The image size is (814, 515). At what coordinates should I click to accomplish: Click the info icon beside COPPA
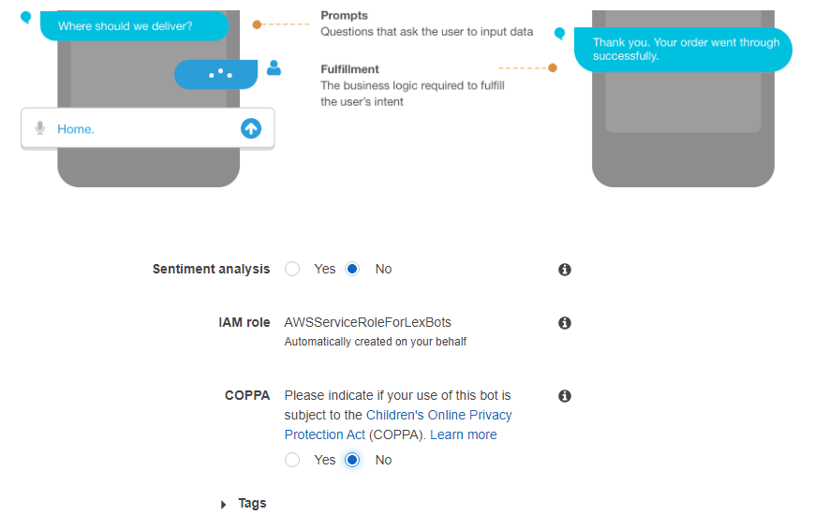click(x=564, y=396)
